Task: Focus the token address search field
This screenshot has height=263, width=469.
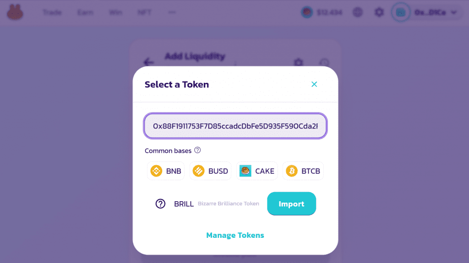Action: (235, 126)
